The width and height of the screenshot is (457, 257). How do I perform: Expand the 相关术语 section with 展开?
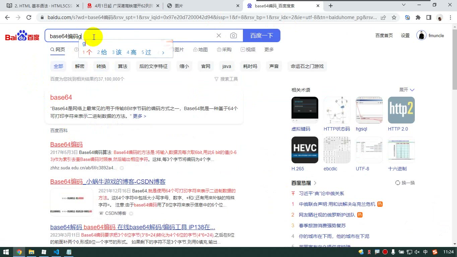click(x=407, y=90)
